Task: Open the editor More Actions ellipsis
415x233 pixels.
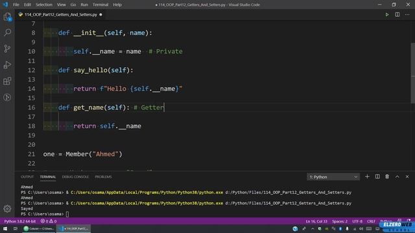Action: point(407,14)
